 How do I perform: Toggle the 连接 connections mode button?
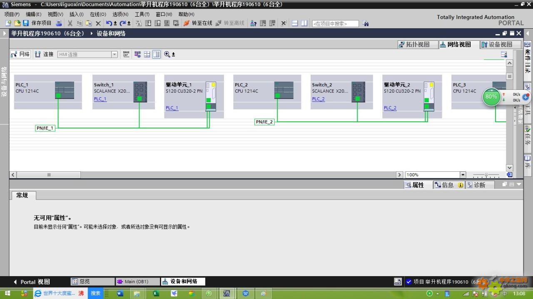45,54
